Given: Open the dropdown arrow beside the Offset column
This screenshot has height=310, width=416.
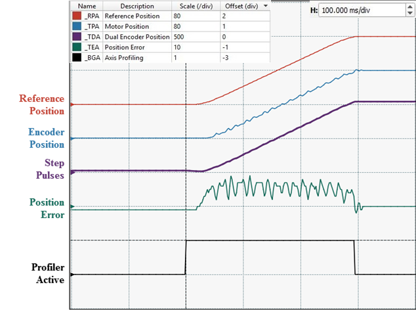Looking at the screenshot, I should point(264,5).
